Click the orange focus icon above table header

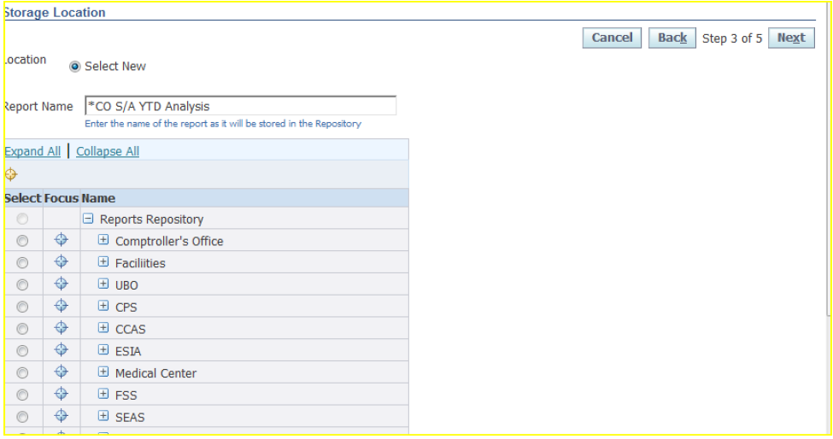click(x=10, y=174)
